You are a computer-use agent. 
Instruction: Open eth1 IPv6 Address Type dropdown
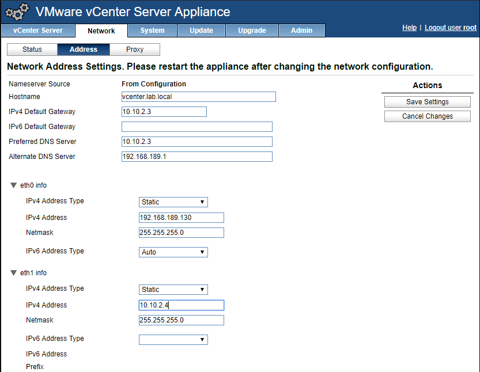click(x=173, y=340)
